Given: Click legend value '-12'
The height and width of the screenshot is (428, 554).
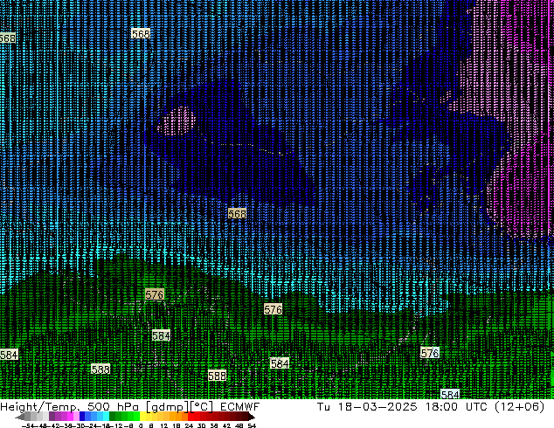Looking at the screenshot, I should click(x=118, y=426).
